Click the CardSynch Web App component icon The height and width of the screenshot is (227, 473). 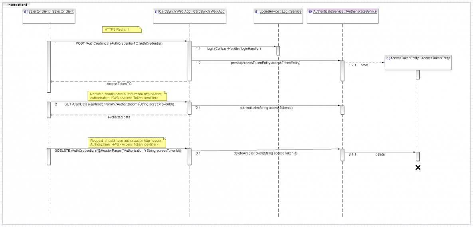click(156, 12)
